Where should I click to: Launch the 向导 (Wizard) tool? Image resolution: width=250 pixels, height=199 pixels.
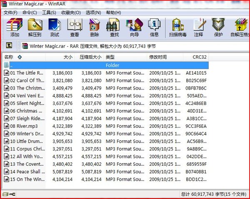tap(134, 27)
